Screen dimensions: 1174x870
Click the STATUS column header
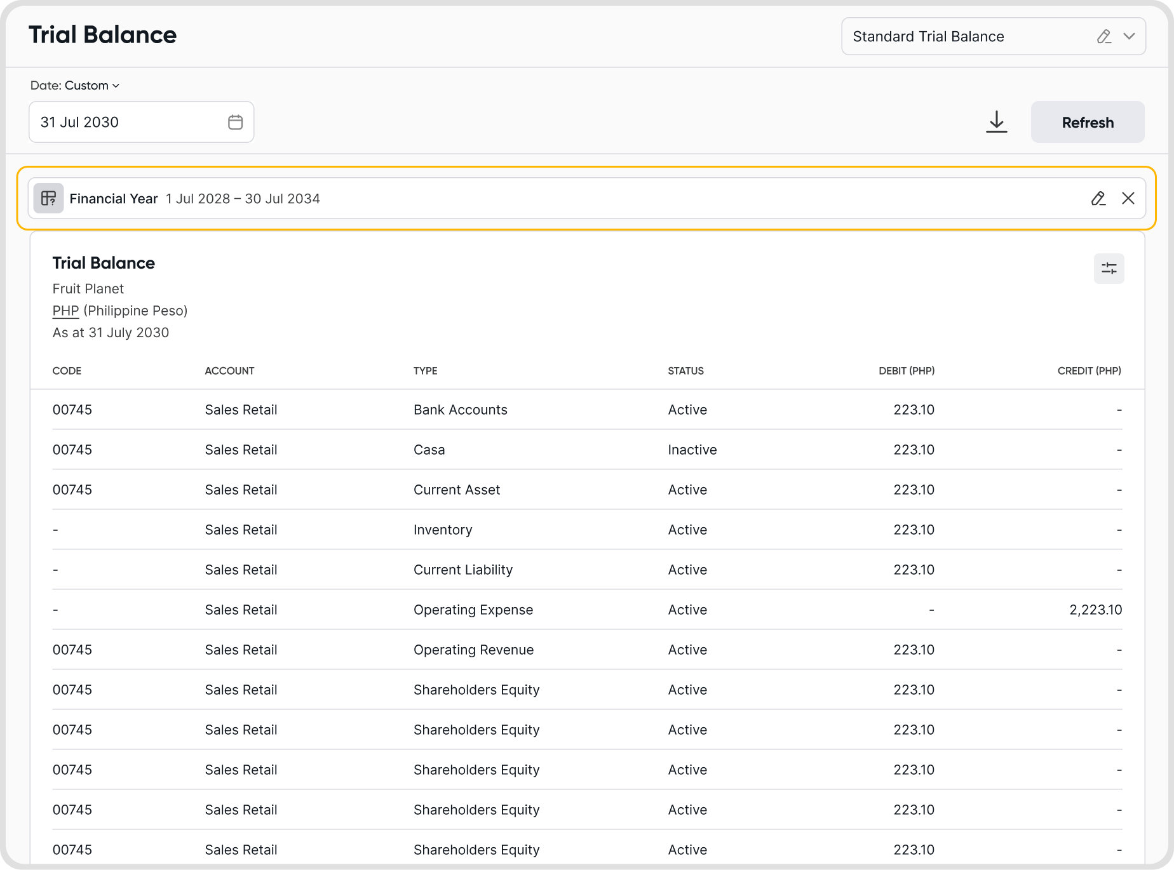tap(685, 371)
